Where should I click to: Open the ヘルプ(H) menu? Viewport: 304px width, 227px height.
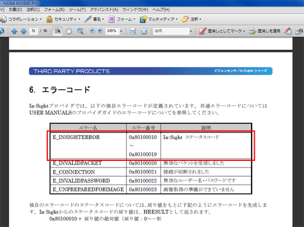(161, 10)
